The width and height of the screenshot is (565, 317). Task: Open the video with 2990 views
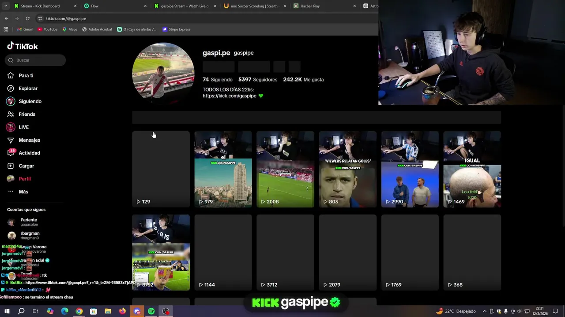[x=410, y=169]
